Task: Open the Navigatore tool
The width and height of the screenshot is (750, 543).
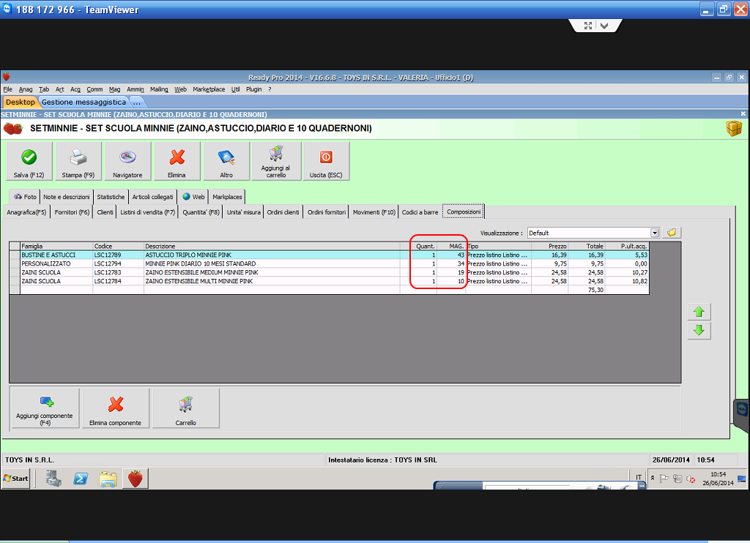Action: pyautogui.click(x=127, y=161)
